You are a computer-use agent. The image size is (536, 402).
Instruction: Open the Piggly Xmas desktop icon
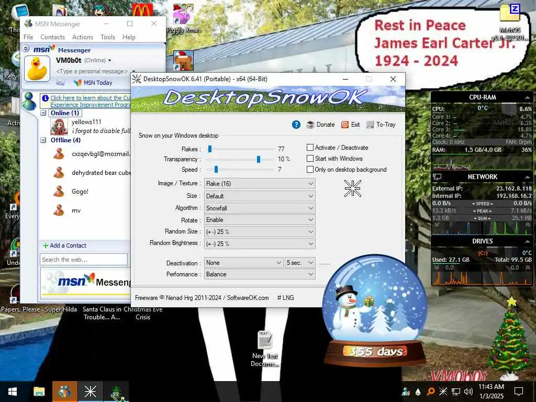(x=183, y=19)
